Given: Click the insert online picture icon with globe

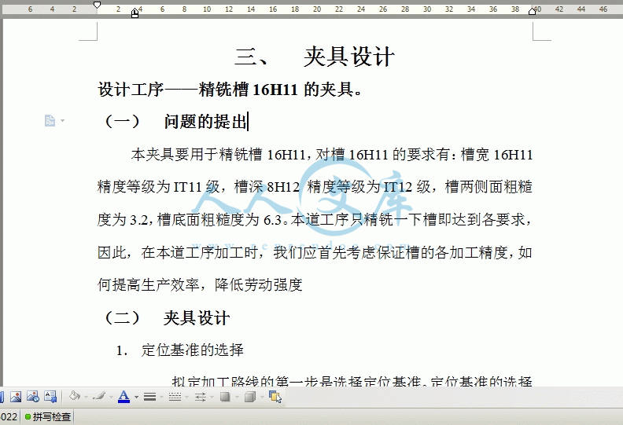Looking at the screenshot, I should tap(32, 397).
